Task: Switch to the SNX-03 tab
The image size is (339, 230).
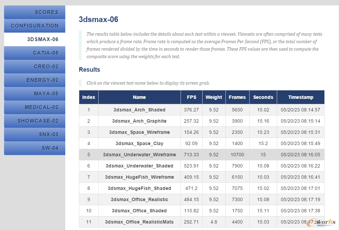Action: (x=35, y=135)
